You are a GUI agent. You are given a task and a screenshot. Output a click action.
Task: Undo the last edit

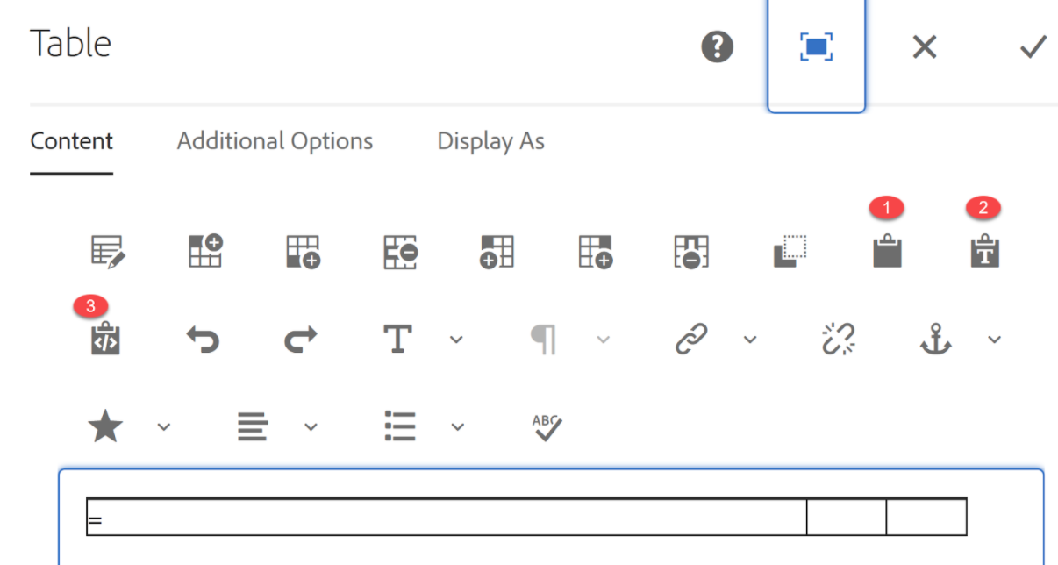[x=203, y=339]
